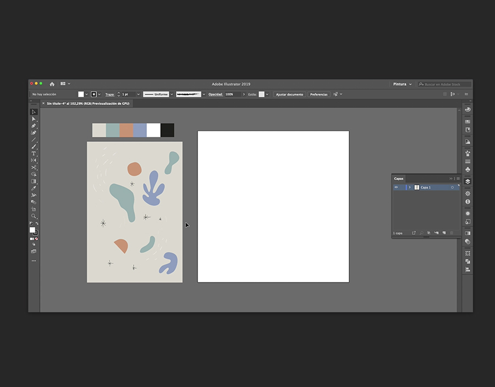
Task: Open the Pintura workspace dropdown
Action: click(x=402, y=84)
